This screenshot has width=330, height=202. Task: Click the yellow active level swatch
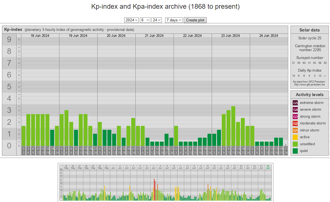pos(295,137)
